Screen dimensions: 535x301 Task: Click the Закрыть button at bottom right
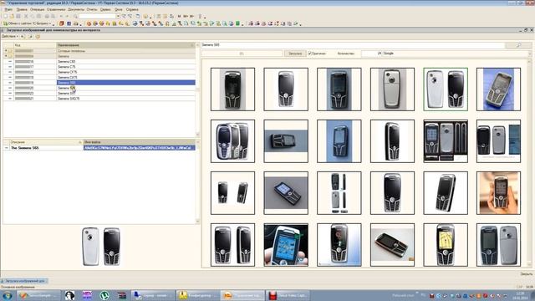(x=526, y=273)
